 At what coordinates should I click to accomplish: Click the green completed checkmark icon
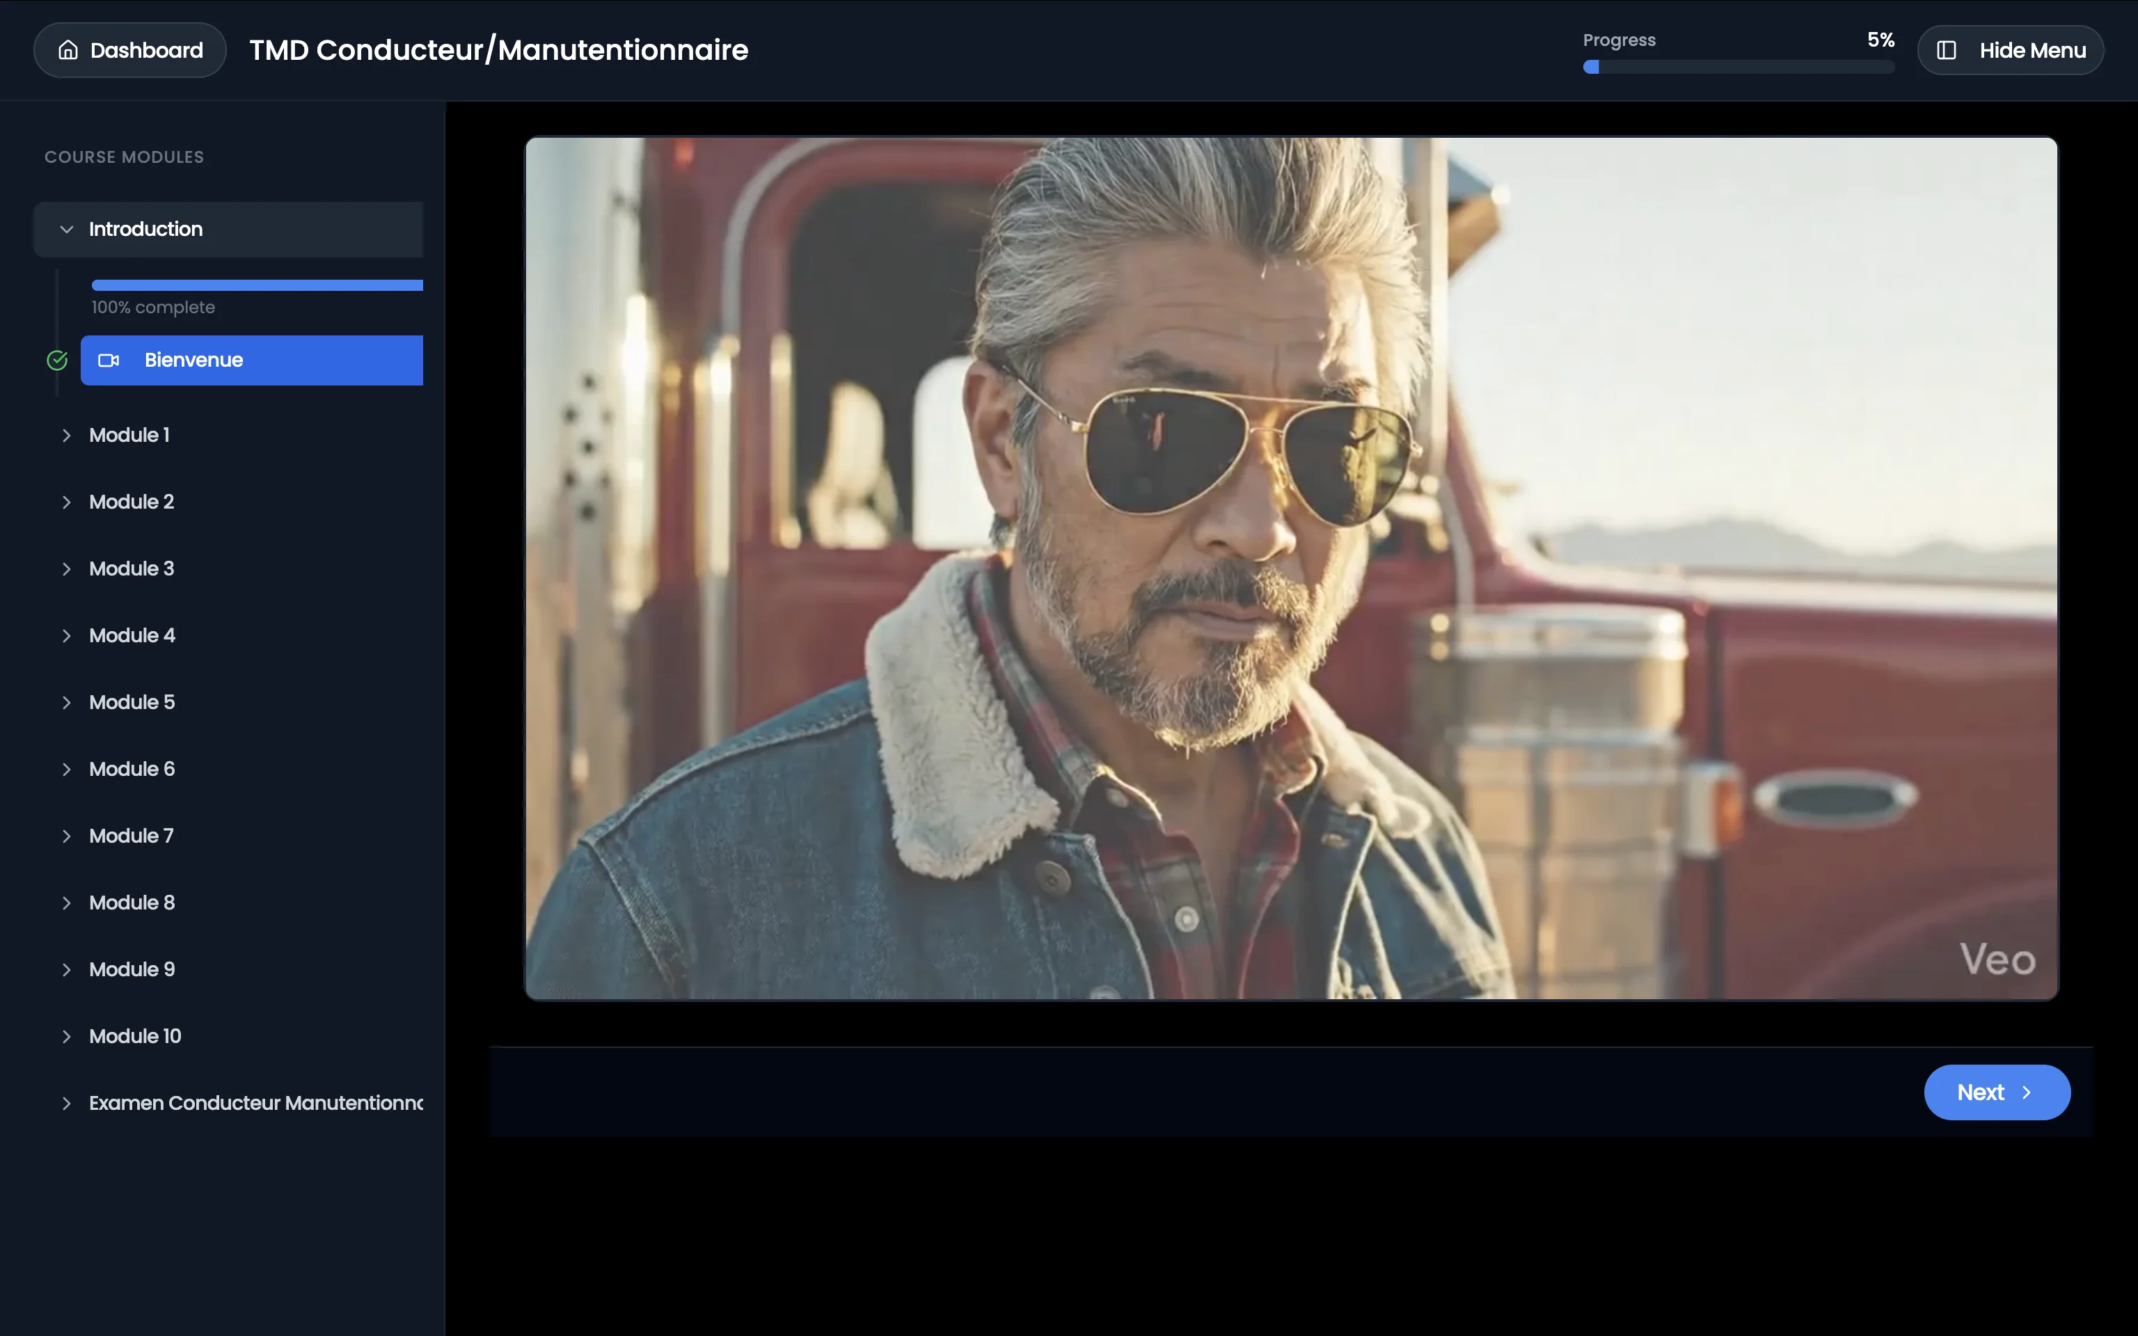click(x=58, y=360)
